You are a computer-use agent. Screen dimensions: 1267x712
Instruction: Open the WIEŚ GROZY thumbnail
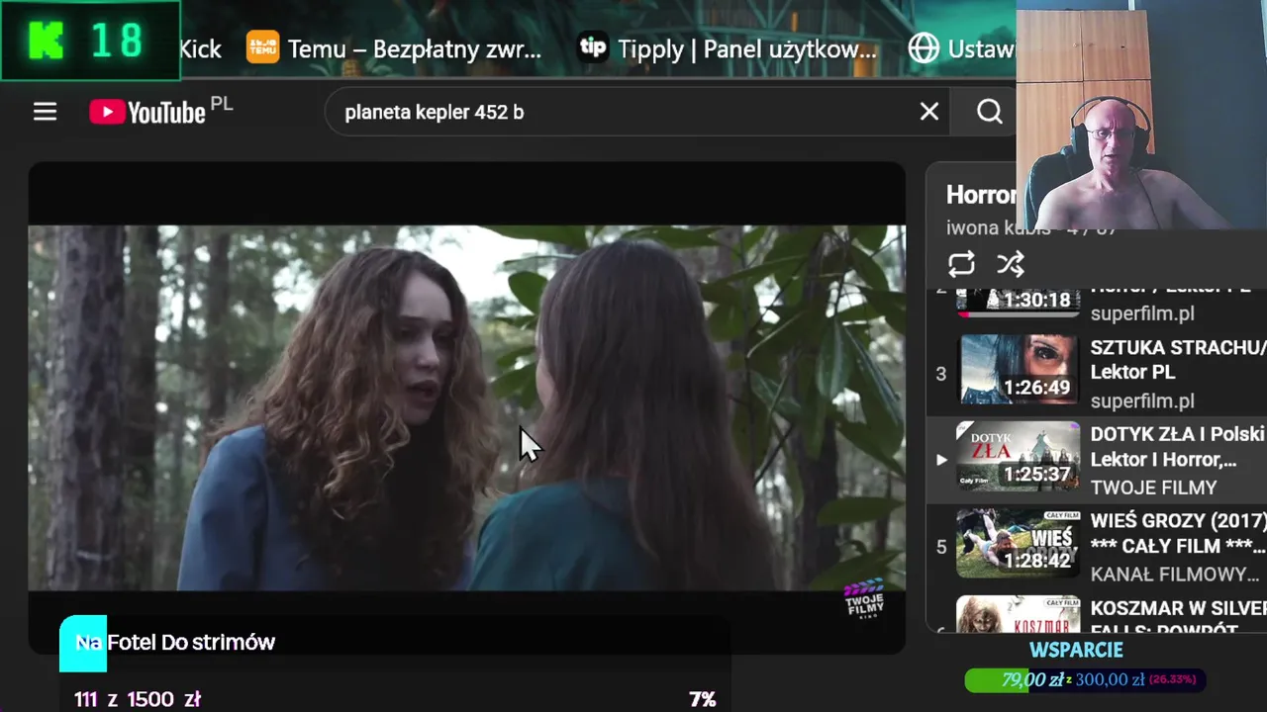click(x=1018, y=543)
